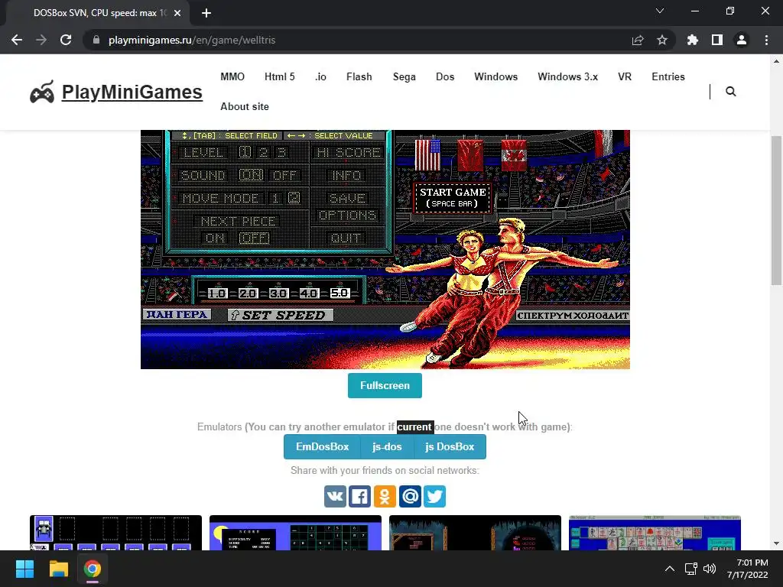The height and width of the screenshot is (587, 783).
Task: Choose move mode 1
Action: tap(275, 198)
